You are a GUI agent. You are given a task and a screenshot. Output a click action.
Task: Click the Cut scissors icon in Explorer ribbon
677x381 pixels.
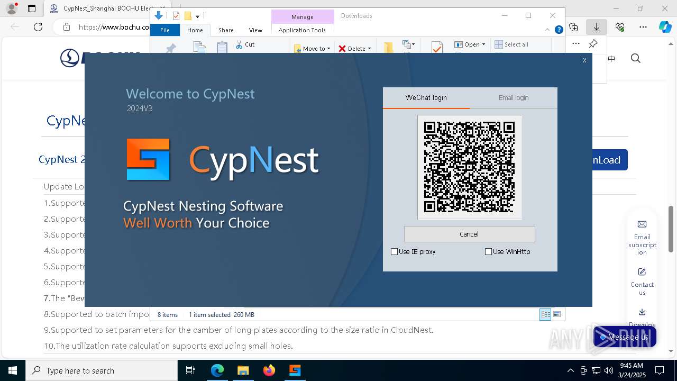pos(239,44)
